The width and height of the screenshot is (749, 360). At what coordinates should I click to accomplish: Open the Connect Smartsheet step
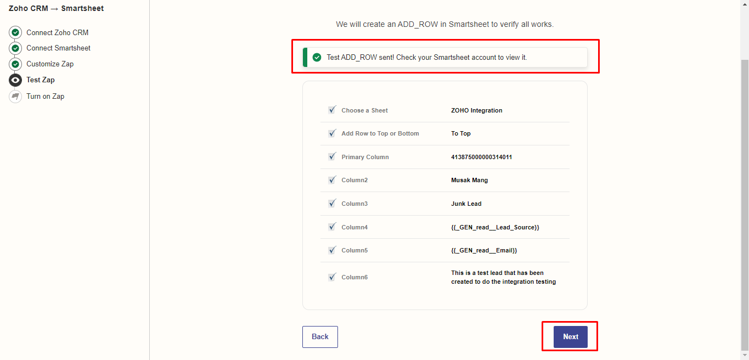58,48
